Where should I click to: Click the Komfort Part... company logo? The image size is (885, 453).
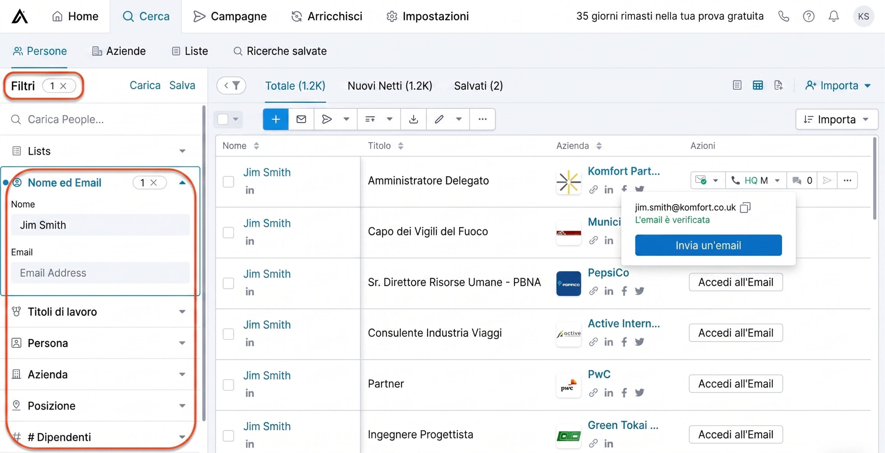pyautogui.click(x=568, y=182)
